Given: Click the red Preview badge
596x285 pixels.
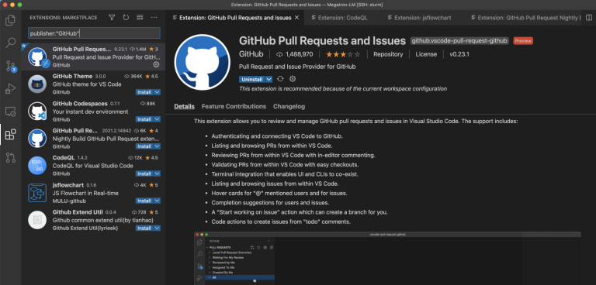Looking at the screenshot, I should point(523,40).
